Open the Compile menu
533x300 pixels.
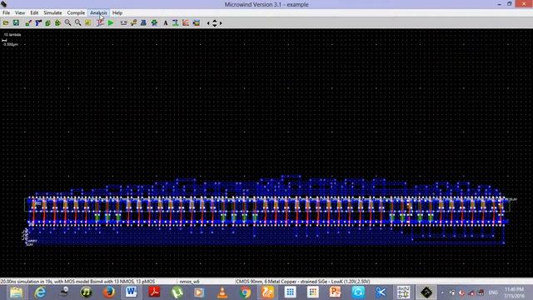pos(76,12)
